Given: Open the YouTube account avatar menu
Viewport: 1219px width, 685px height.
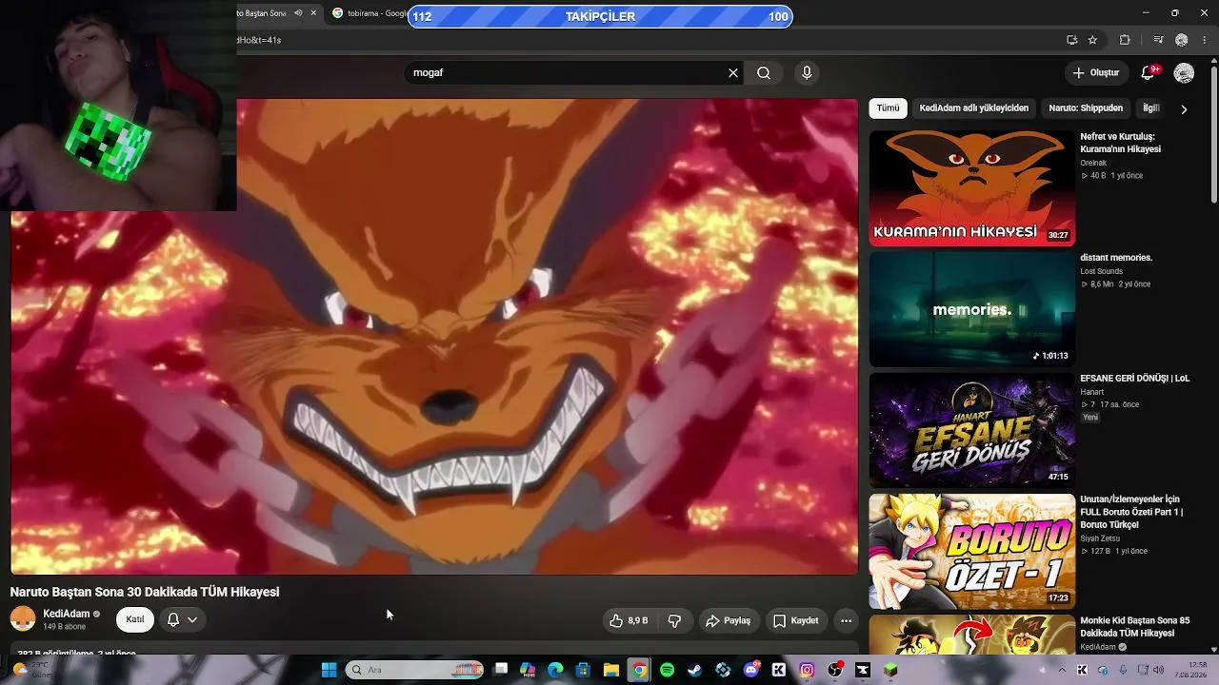Looking at the screenshot, I should (1184, 73).
